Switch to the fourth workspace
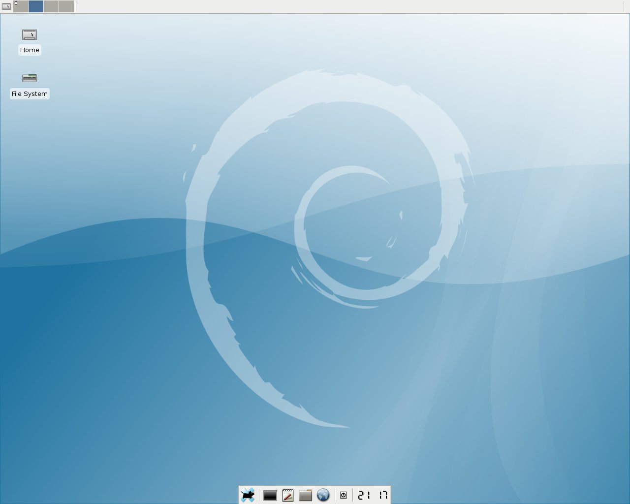The width and height of the screenshot is (630, 504). 66,6
